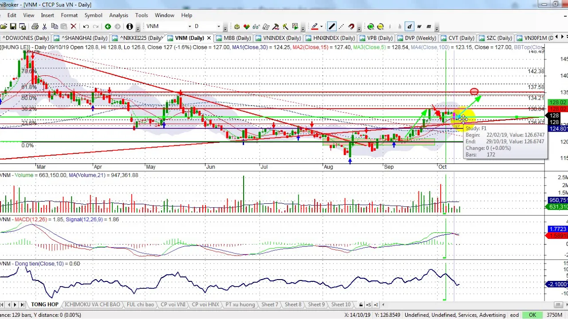Click the green OK status indicator
Screen dimensions: 568x319
(532, 315)
